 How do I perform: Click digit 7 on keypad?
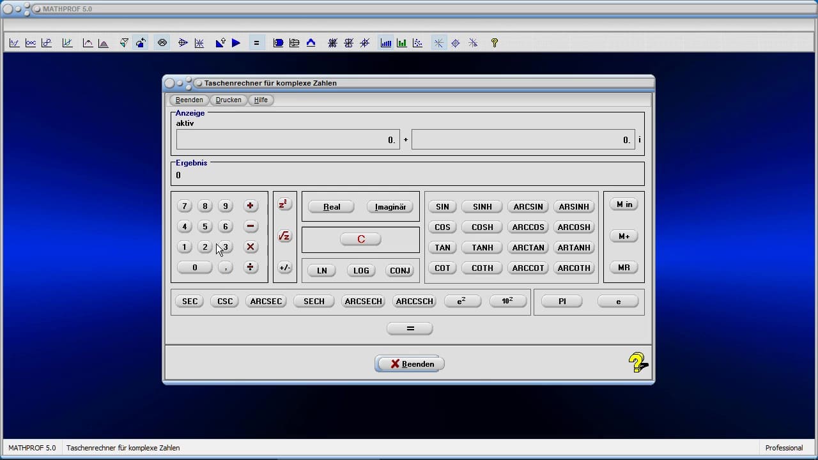click(x=185, y=206)
